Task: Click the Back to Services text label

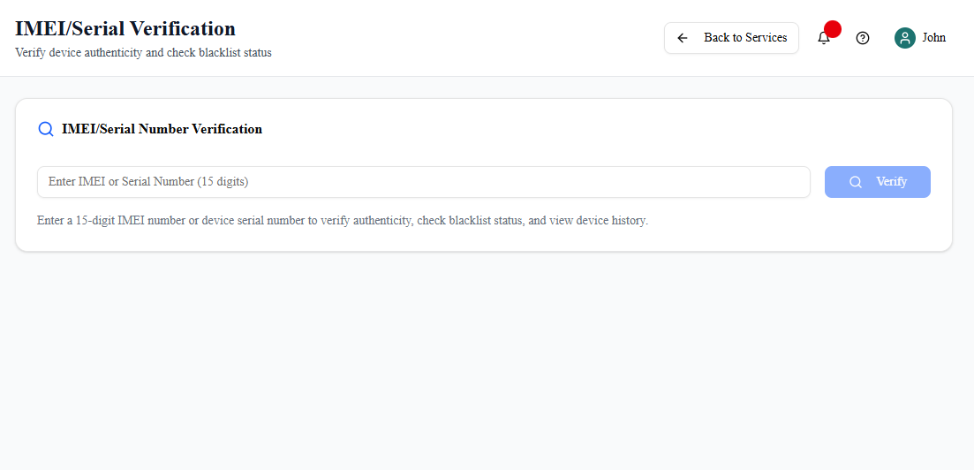Action: point(744,38)
